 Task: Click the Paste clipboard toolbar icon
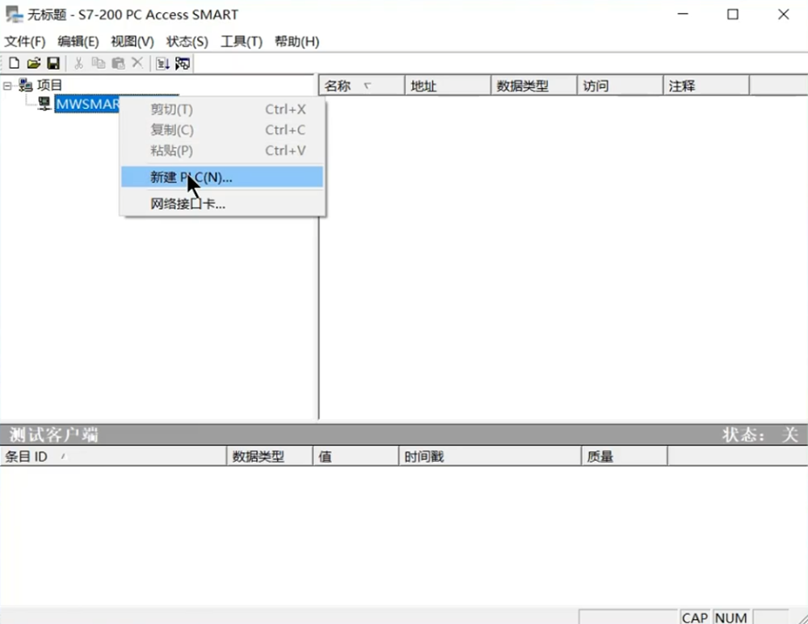118,63
